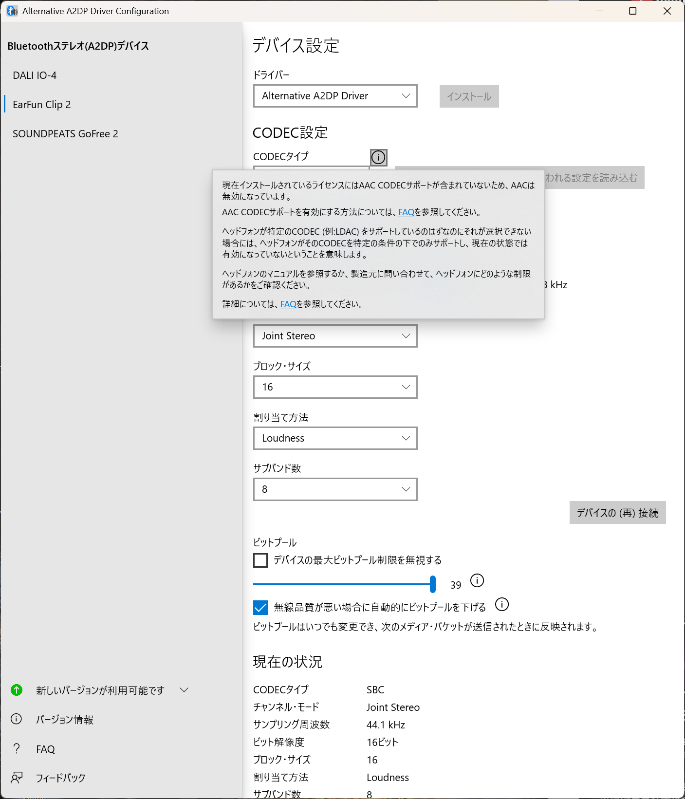Click the bitpool slider info icon
The image size is (685, 799).
[477, 580]
